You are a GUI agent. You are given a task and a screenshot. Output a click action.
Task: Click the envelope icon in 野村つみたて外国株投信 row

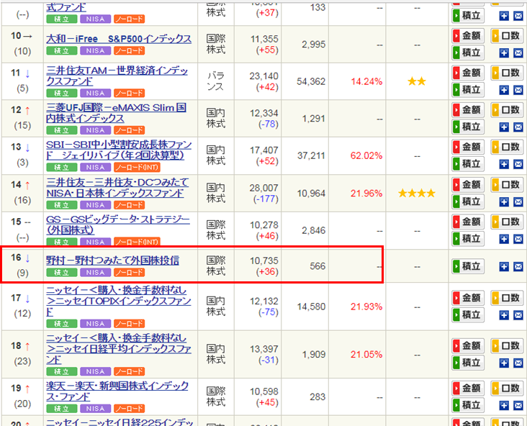point(518,267)
